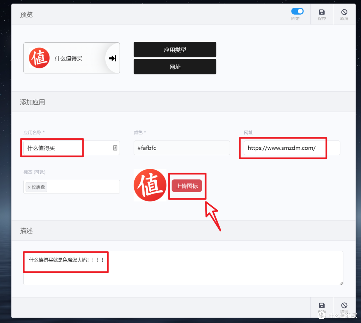Click the arrow icon on preview card
Image resolution: width=361 pixels, height=323 pixels.
pos(113,58)
